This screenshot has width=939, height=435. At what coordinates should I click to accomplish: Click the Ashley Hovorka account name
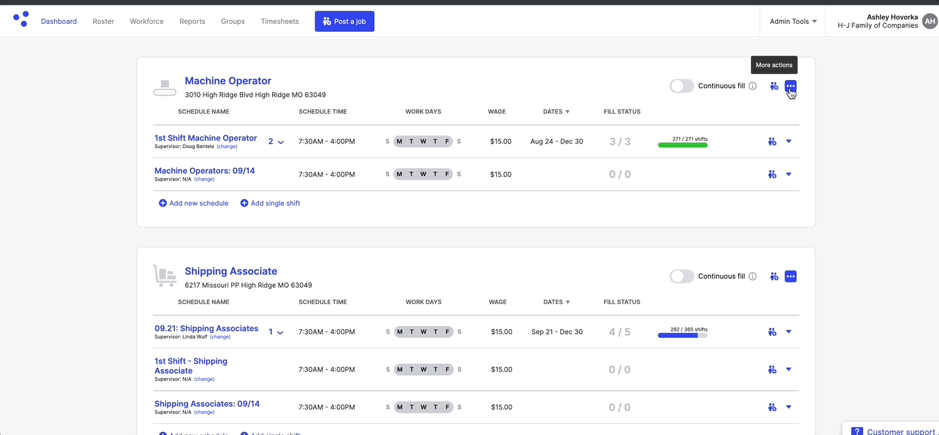click(x=893, y=17)
